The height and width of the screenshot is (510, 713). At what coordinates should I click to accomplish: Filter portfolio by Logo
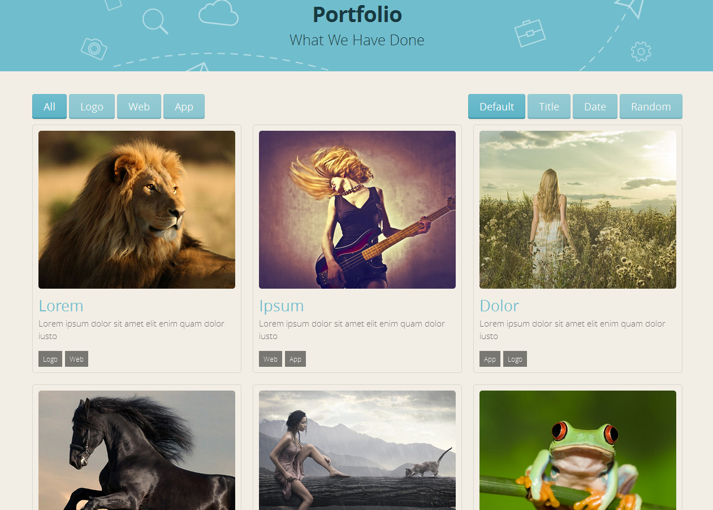click(x=92, y=106)
